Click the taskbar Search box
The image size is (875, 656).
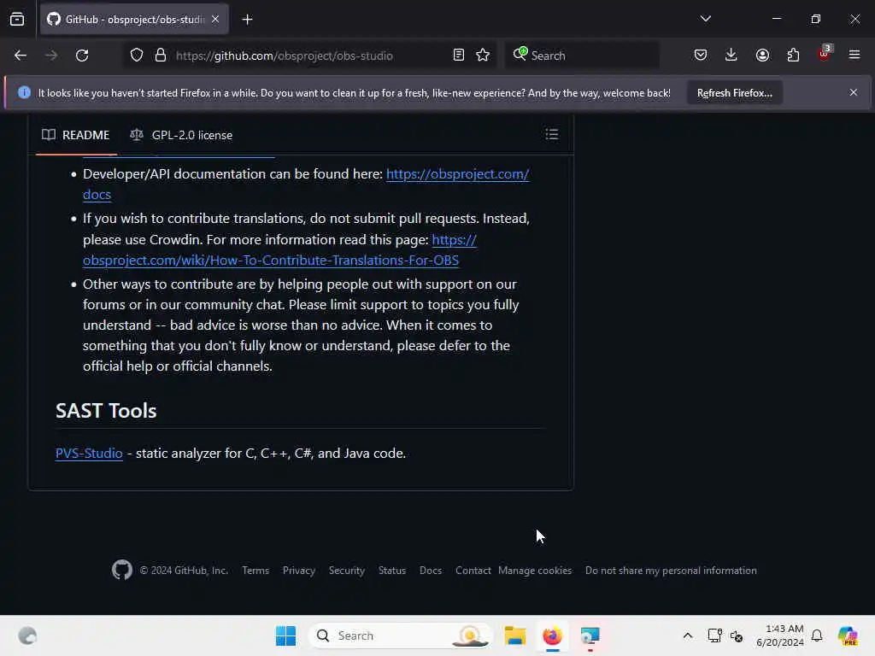[400, 635]
